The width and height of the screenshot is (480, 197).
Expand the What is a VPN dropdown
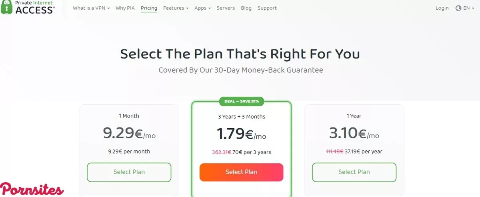point(91,8)
